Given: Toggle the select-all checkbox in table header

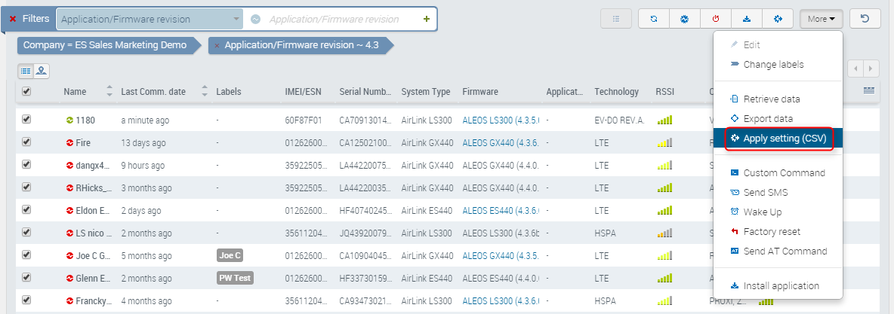Looking at the screenshot, I should 26,92.
